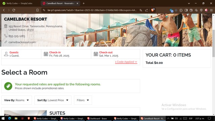Click the taskbar clock 2:27 p.m.

(200, 119)
